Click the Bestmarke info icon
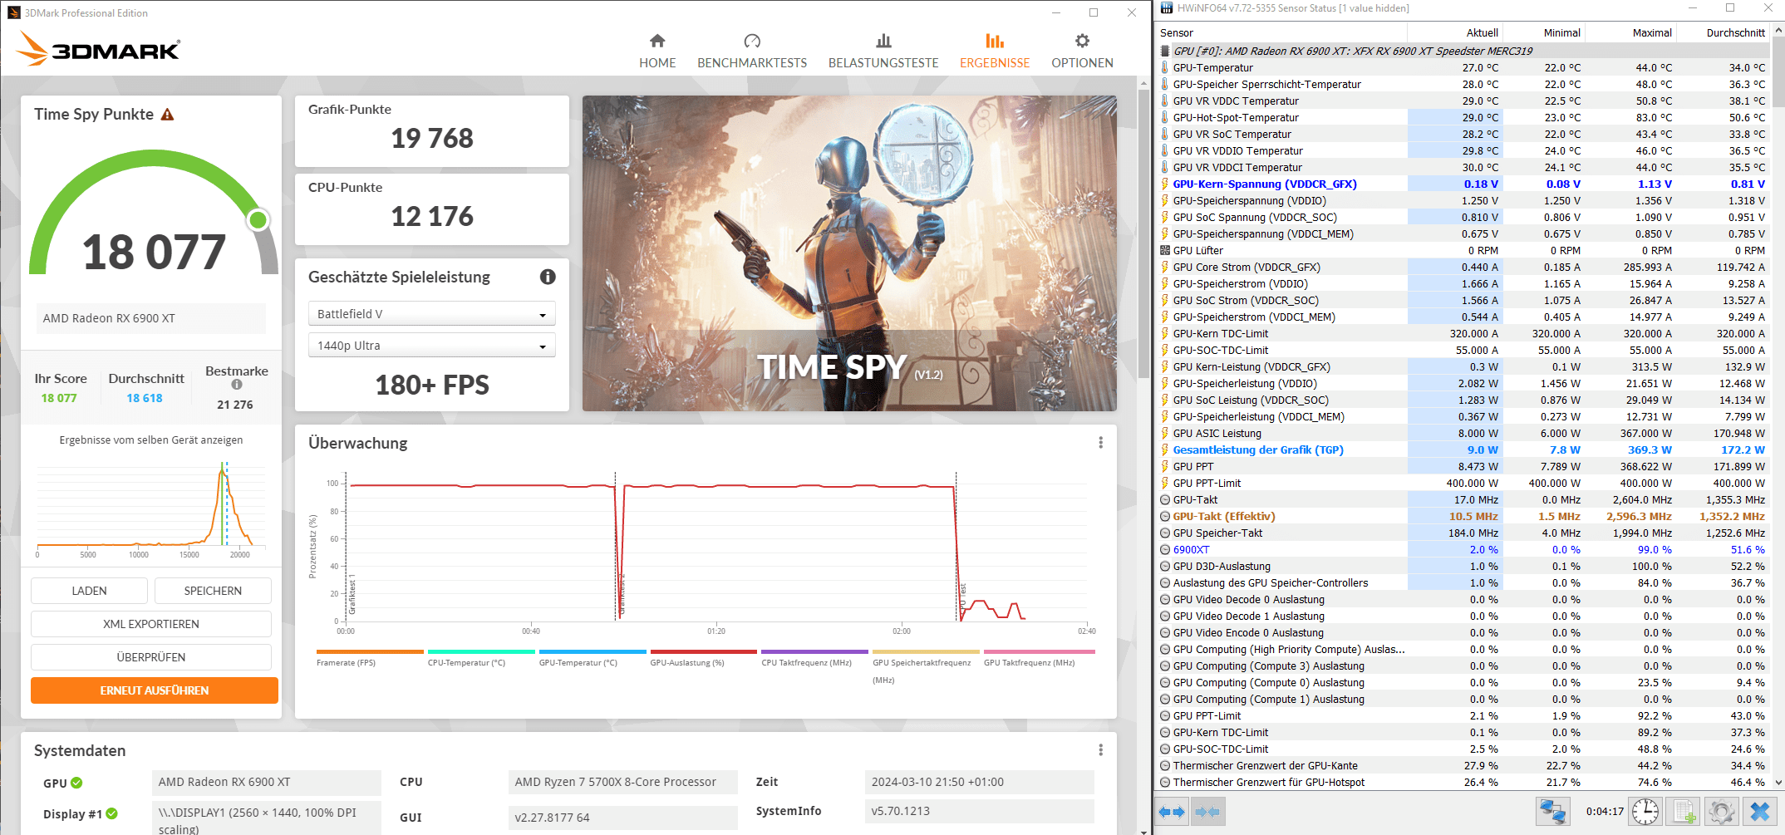 click(237, 385)
